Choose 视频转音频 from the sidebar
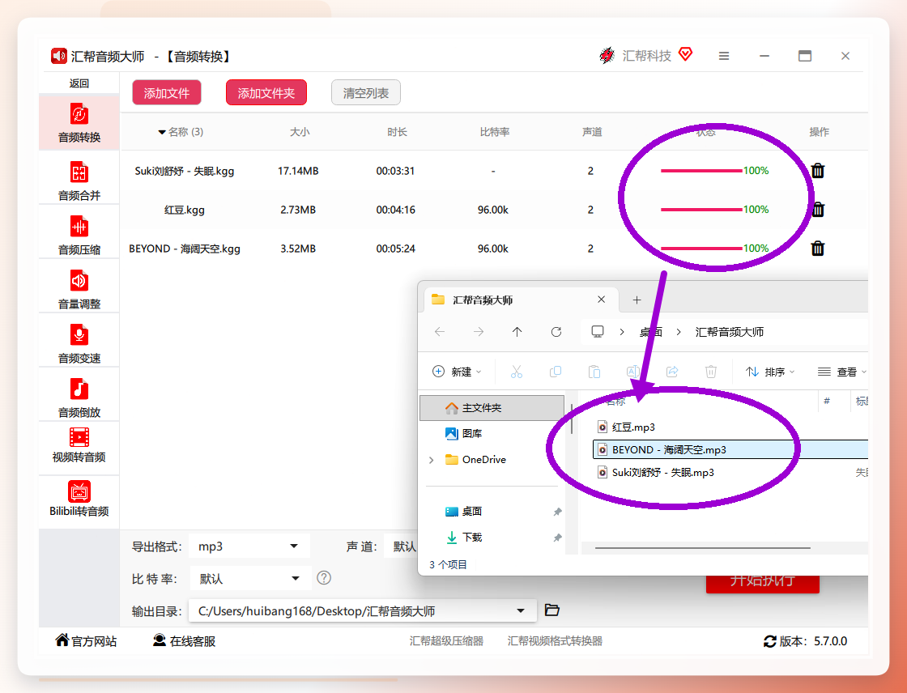 [79, 445]
